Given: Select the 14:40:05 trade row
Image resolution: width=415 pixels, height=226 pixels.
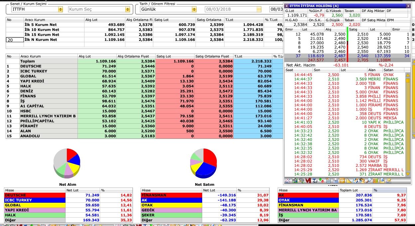Looking at the screenshot, I should click(x=345, y=127).
